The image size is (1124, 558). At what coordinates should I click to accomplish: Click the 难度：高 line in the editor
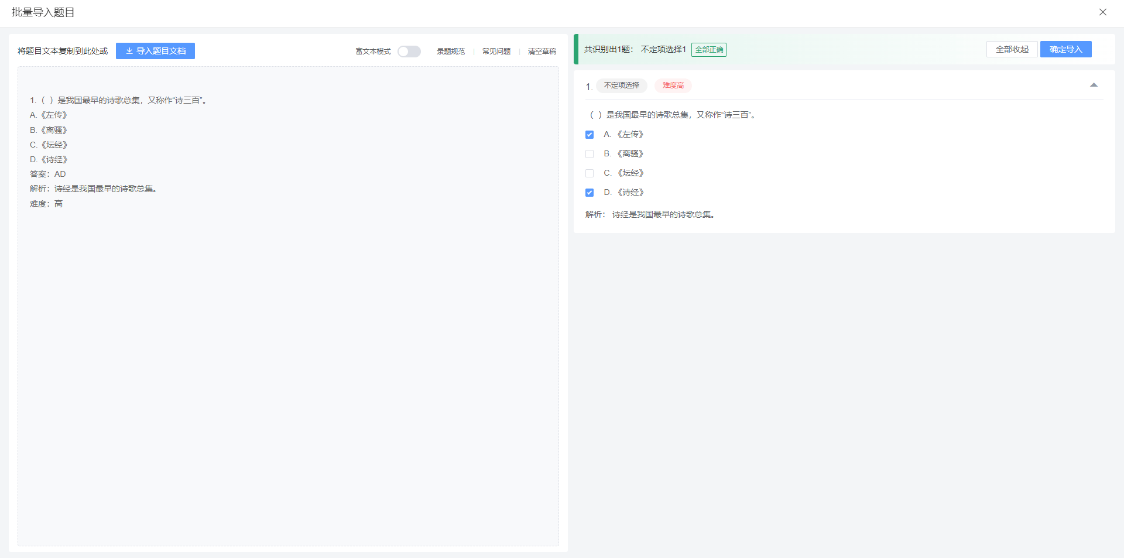click(x=46, y=204)
